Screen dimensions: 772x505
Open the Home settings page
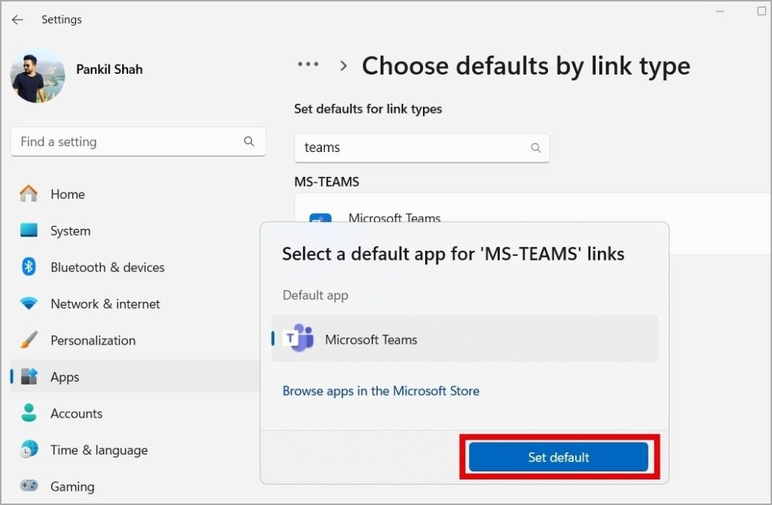pyautogui.click(x=67, y=194)
